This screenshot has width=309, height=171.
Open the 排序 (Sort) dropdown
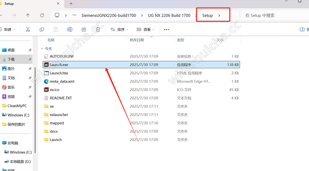point(119,29)
